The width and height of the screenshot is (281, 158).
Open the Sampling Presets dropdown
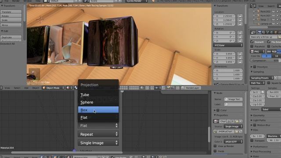[x=262, y=78]
